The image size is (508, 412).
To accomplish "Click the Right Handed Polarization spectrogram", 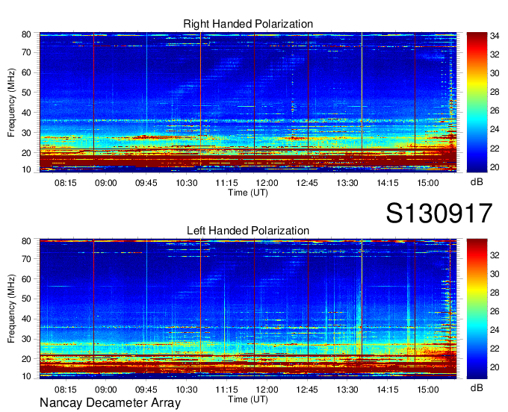I will (248, 102).
